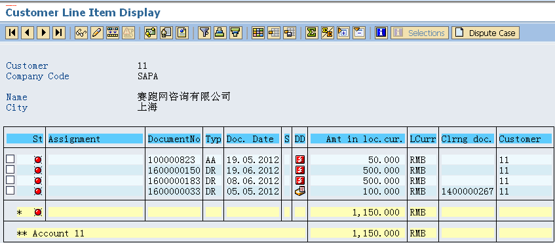The width and height of the screenshot is (555, 243).
Task: Set filter with the funnel icon
Action: (204, 33)
